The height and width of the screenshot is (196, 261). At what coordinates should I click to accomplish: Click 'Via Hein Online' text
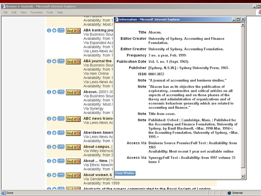(x=96, y=73)
